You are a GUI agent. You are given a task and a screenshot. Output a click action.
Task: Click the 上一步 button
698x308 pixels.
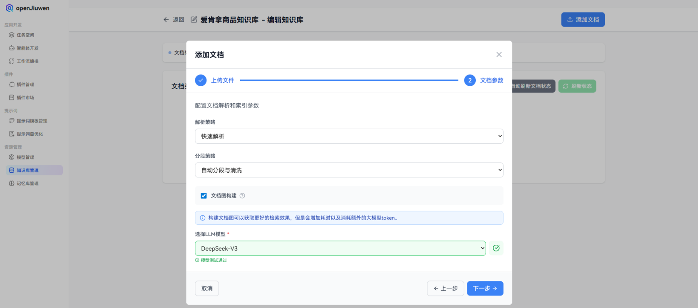[445, 288]
